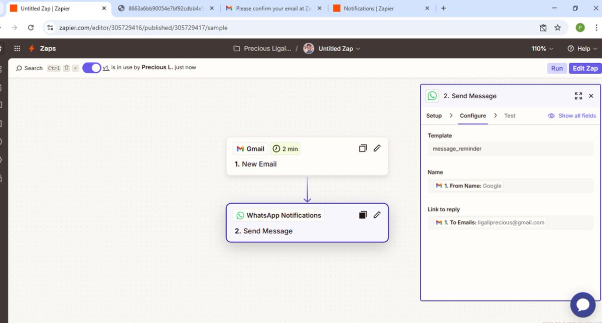Viewport: 602px width, 323px height.
Task: Open the apps grid icon in the Zapier header
Action: (x=17, y=49)
